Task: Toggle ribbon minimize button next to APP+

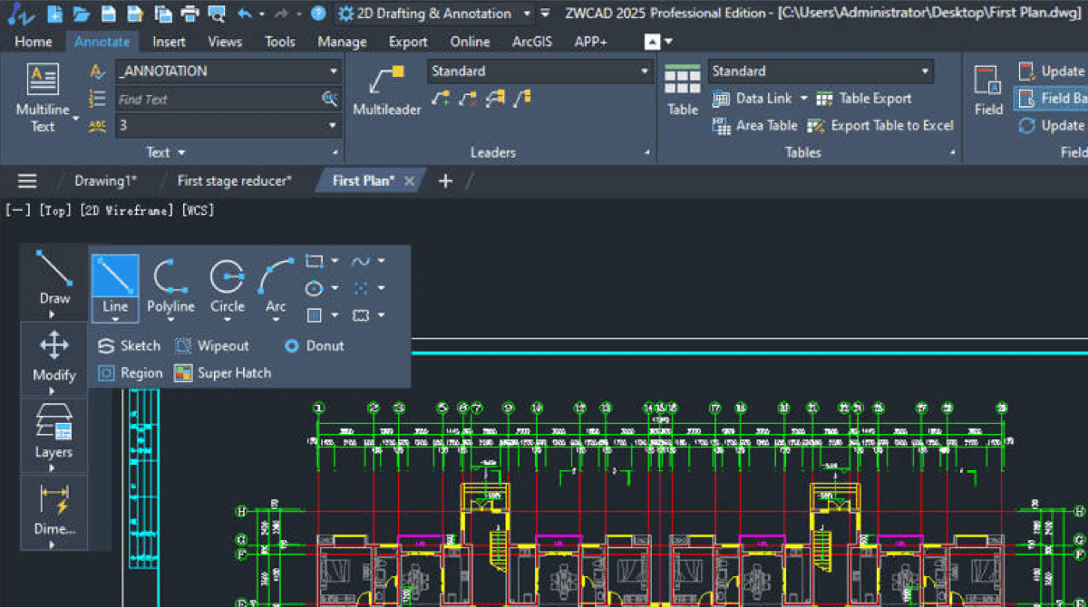Action: [x=653, y=42]
